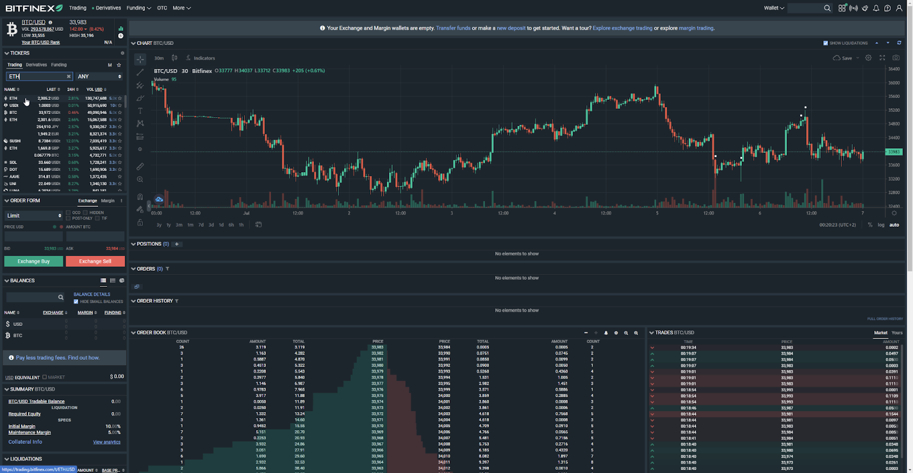The height and width of the screenshot is (473, 913).
Task: Open the candlestick chart style selector
Action: pyautogui.click(x=175, y=58)
